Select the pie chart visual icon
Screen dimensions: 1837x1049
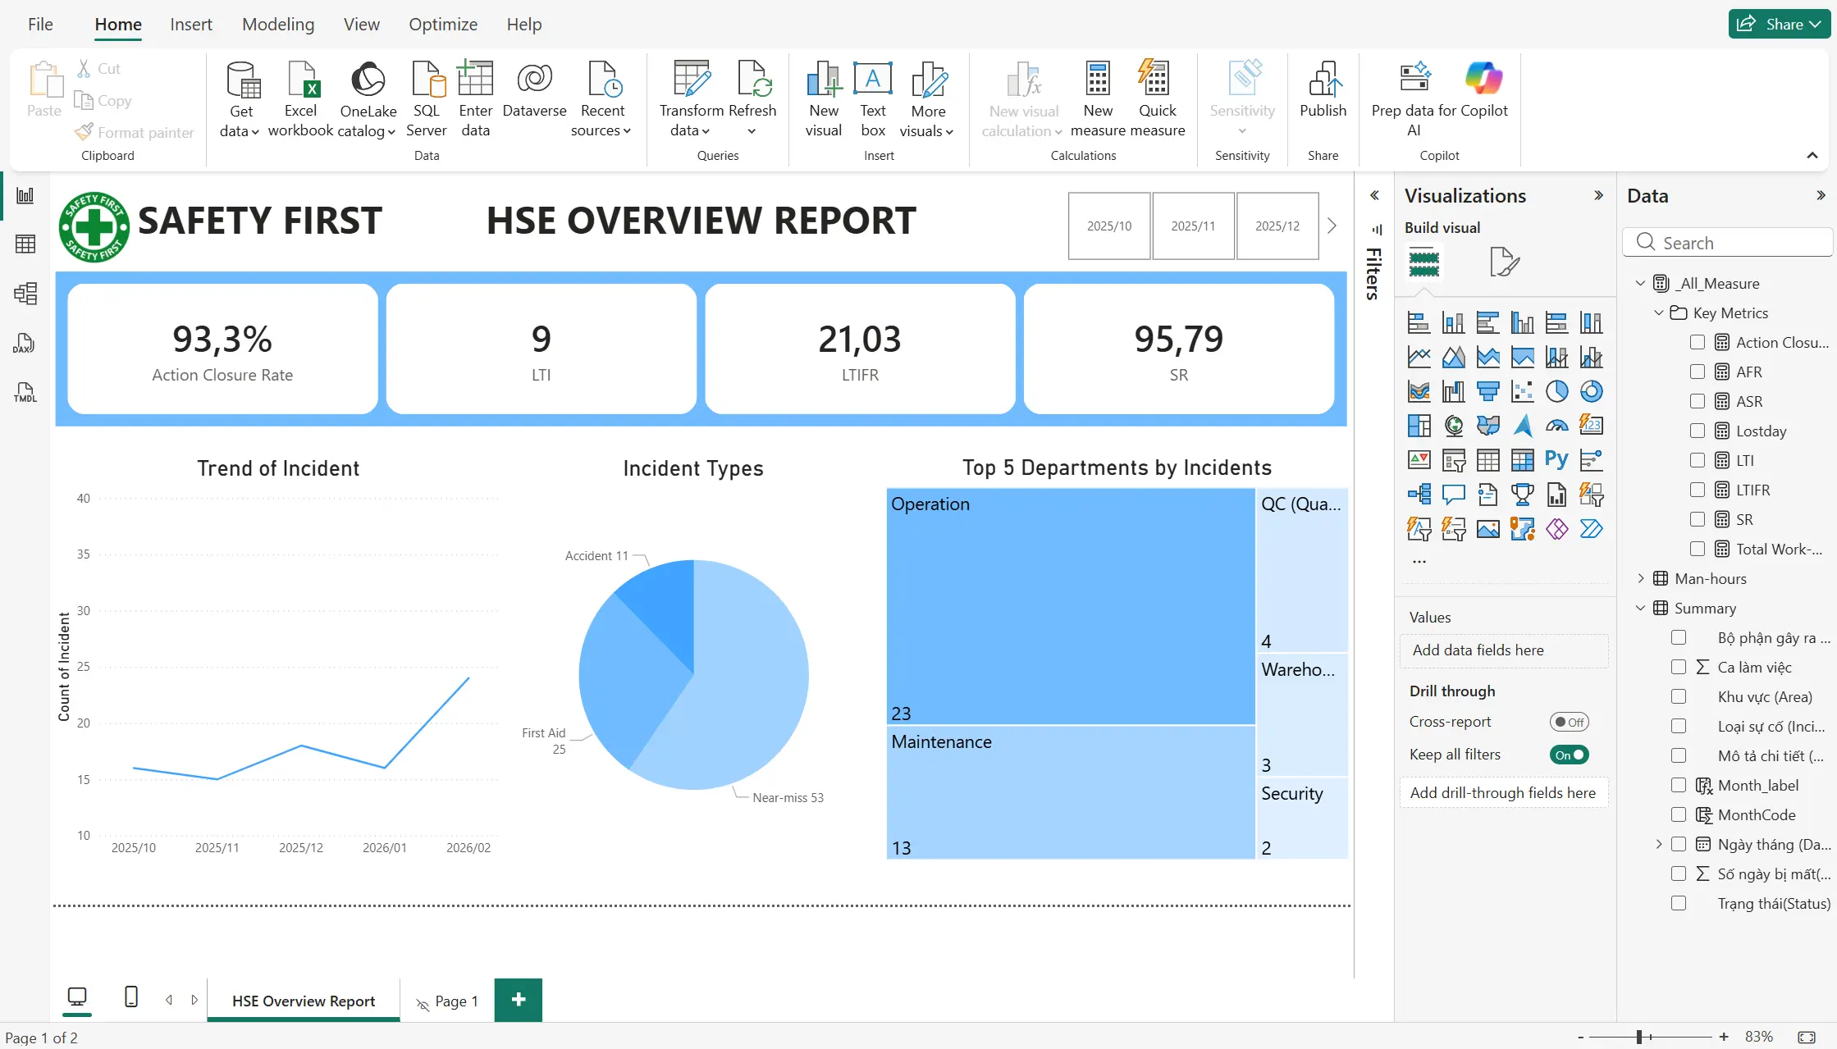point(1556,392)
